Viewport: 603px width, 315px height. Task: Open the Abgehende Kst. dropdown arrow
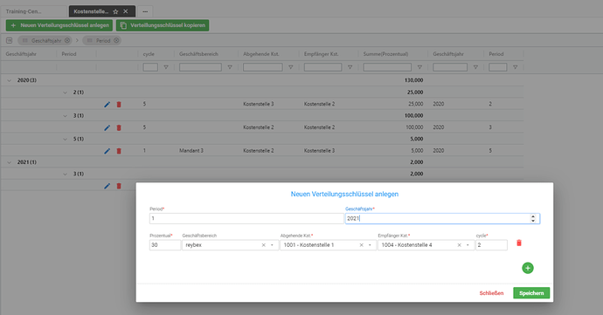click(370, 245)
